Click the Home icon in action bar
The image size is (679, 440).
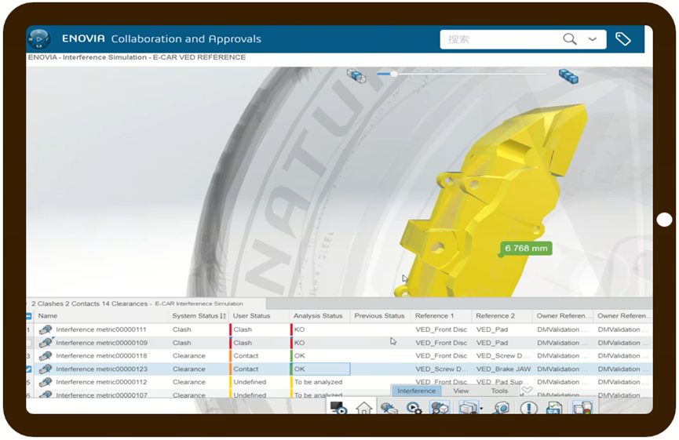[x=363, y=408]
